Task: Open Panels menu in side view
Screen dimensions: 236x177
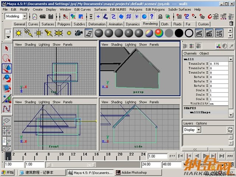Action: [x=154, y=102]
